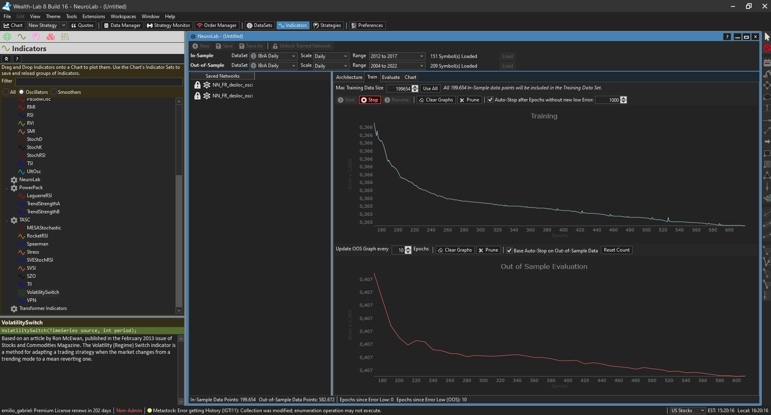Select the Smoothers radio filter
Screen dimensions: 771x415
54,92
